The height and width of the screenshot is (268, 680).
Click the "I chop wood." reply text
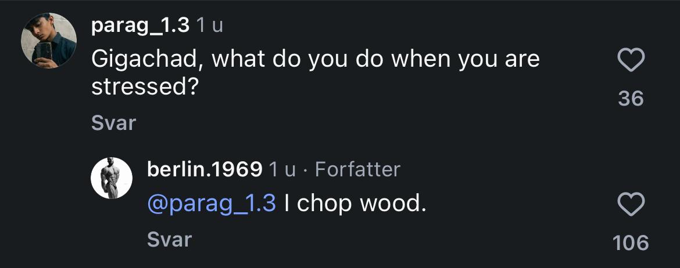[356, 204]
